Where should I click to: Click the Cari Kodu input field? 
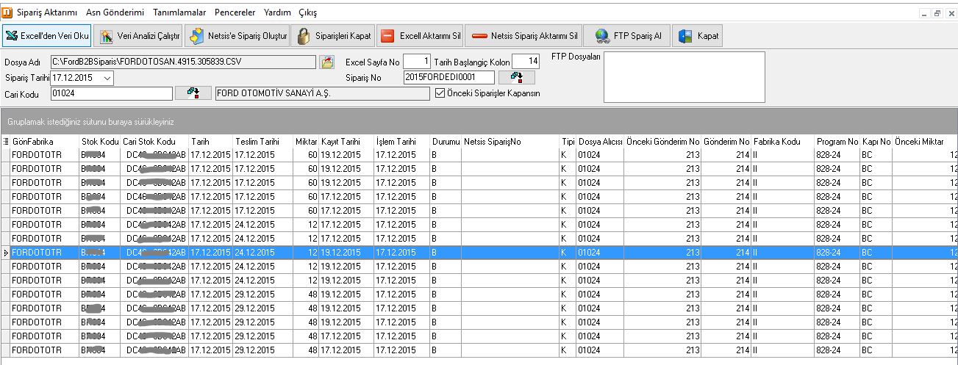coord(112,93)
